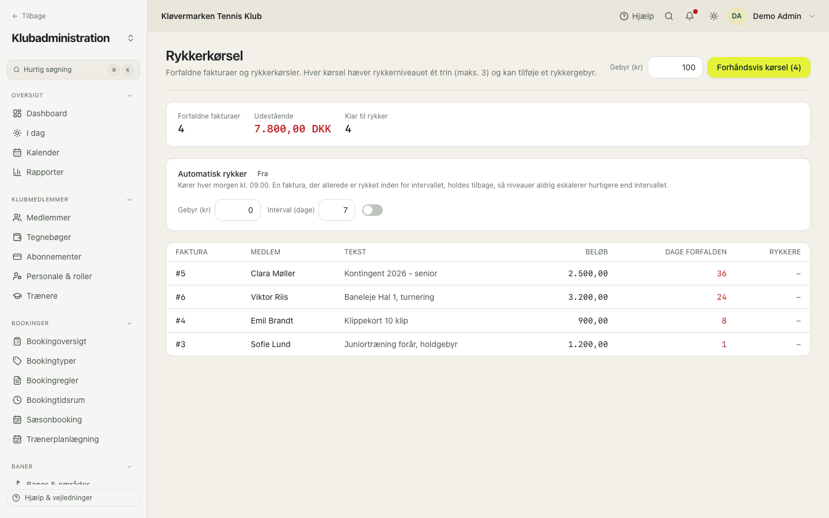
Task: Enable the Automatisk rykker switch
Action: [x=372, y=210]
